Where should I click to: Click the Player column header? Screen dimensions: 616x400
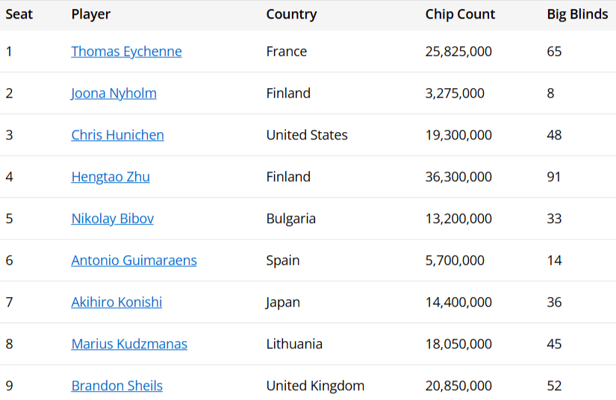click(90, 14)
